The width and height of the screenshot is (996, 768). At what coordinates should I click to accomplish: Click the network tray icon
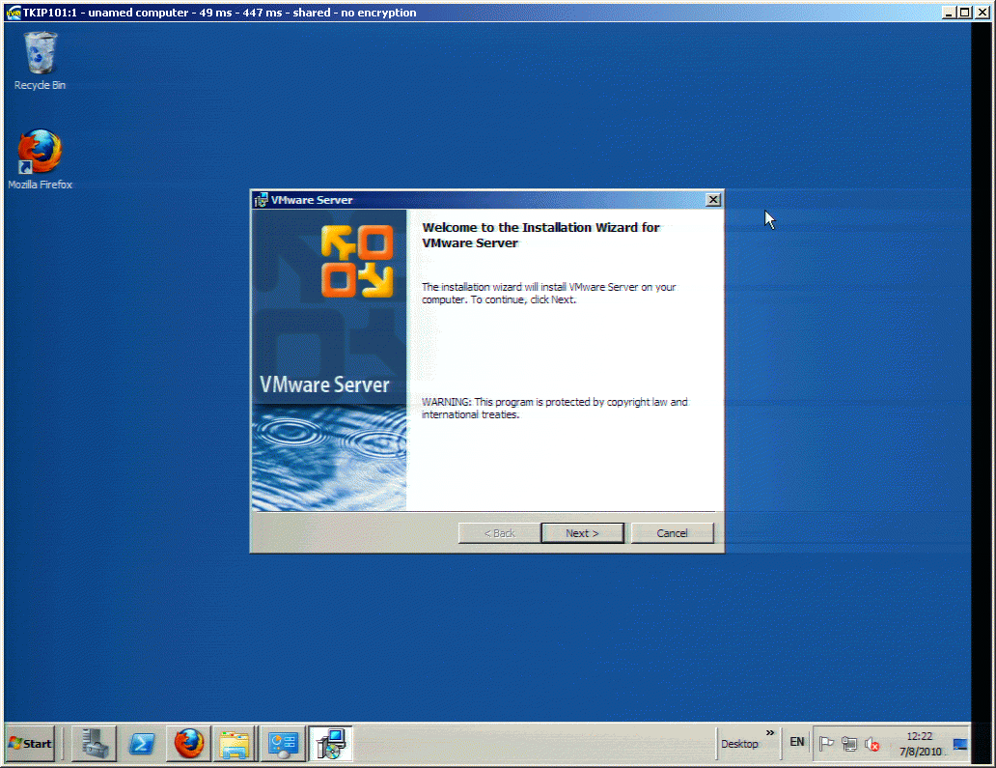pyautogui.click(x=849, y=743)
